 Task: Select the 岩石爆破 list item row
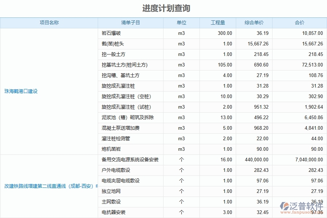(112, 33)
